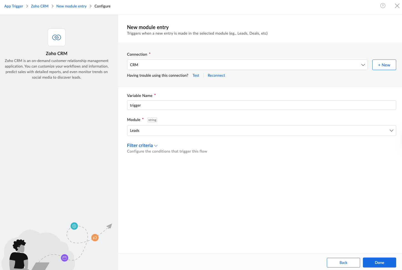Click the teal gear icon in illustration
The height and width of the screenshot is (270, 402).
click(x=74, y=226)
